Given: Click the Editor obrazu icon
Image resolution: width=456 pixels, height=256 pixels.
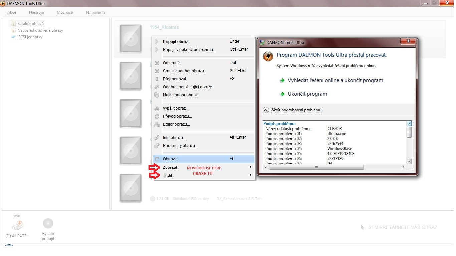Looking at the screenshot, I should pyautogui.click(x=157, y=124).
